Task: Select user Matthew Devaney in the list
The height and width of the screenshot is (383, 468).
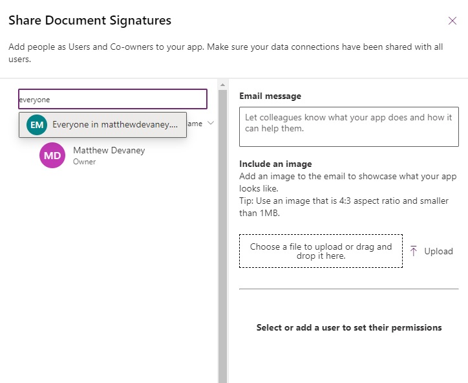Action: (109, 151)
